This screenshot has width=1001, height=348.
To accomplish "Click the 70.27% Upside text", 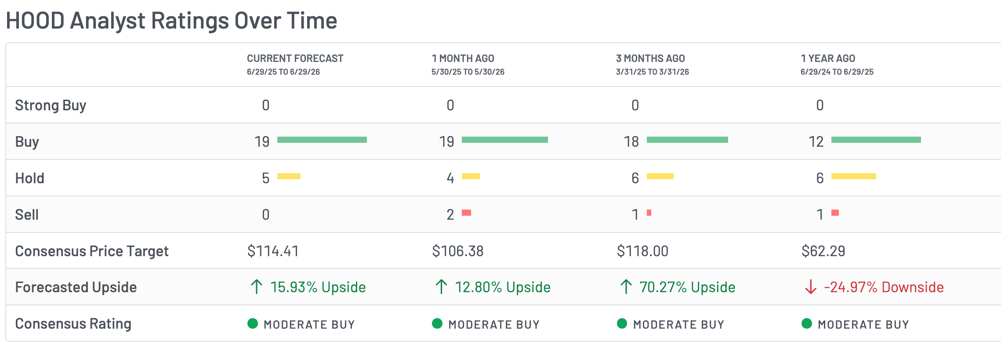I will 687,287.
